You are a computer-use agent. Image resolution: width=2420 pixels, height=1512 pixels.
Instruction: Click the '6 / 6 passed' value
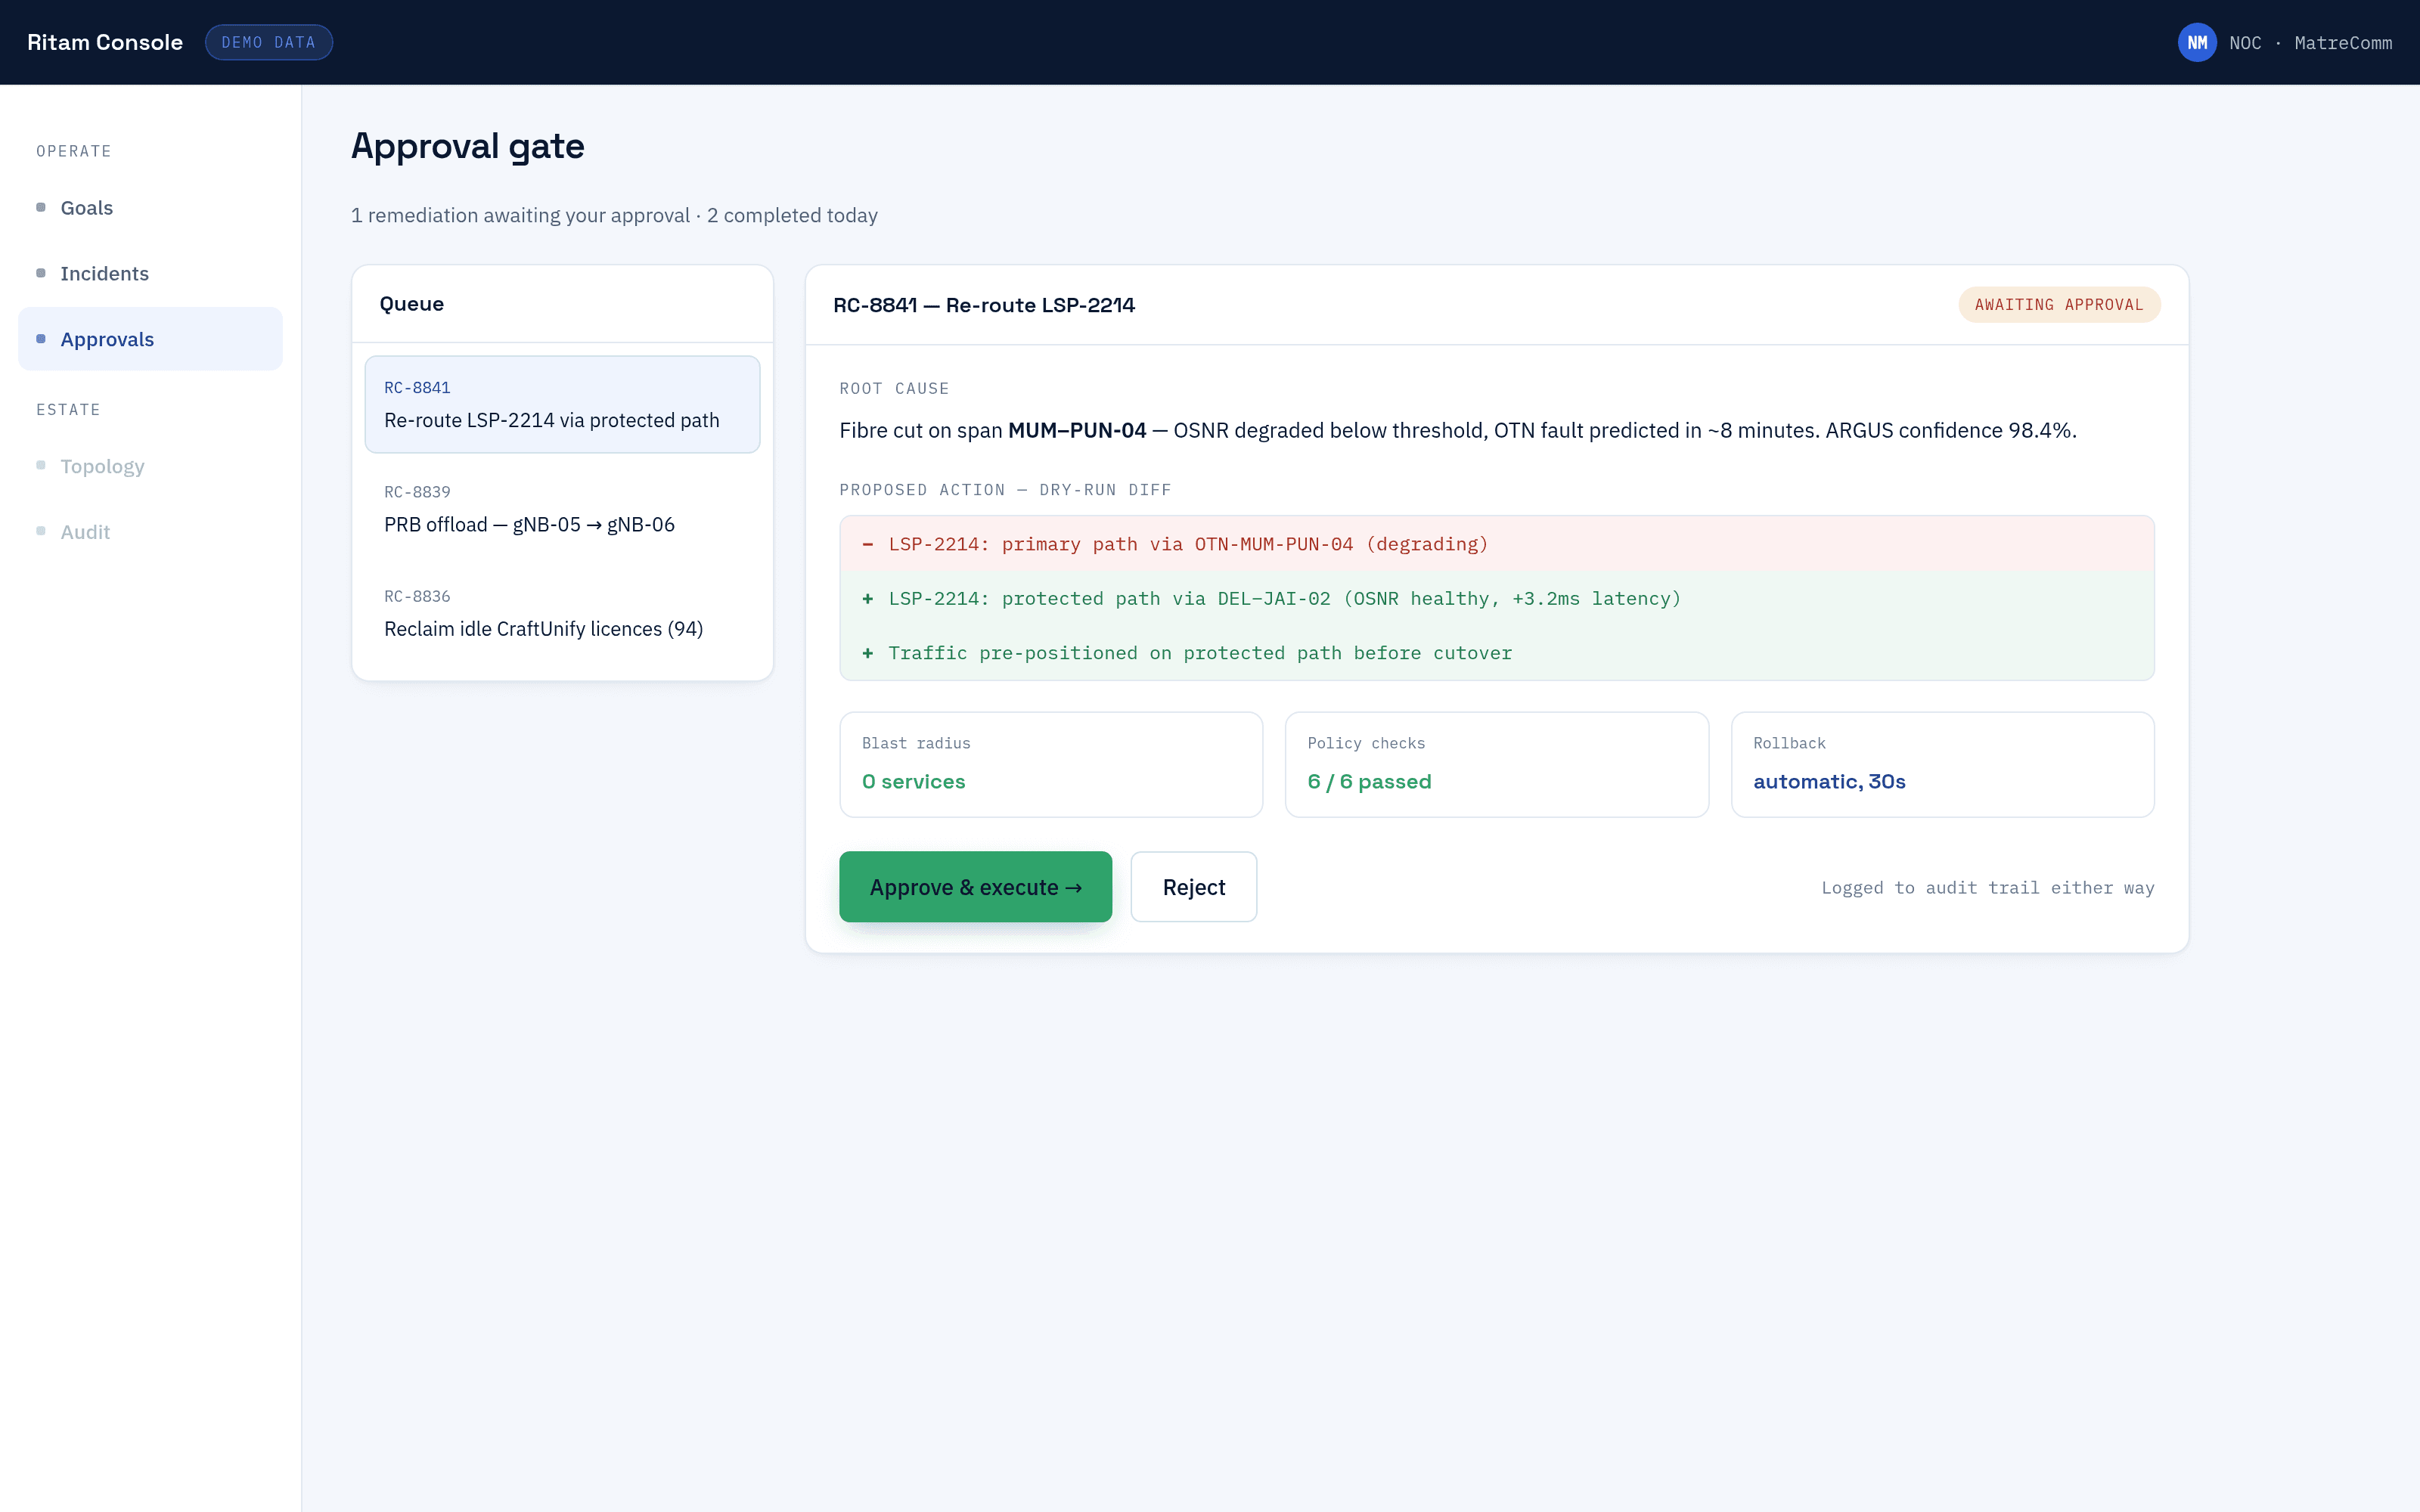1369,782
